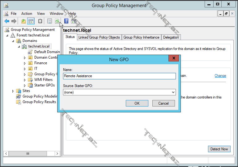Image resolution: width=238 pixels, height=167 pixels.
Task: Toggle the Show/Hide Console Tree icon
Action: (31, 21)
